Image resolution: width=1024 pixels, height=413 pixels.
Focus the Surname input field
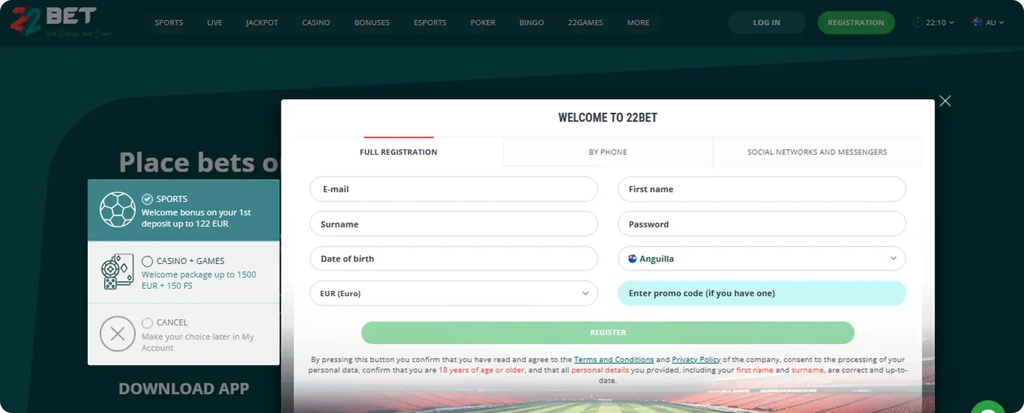point(454,224)
